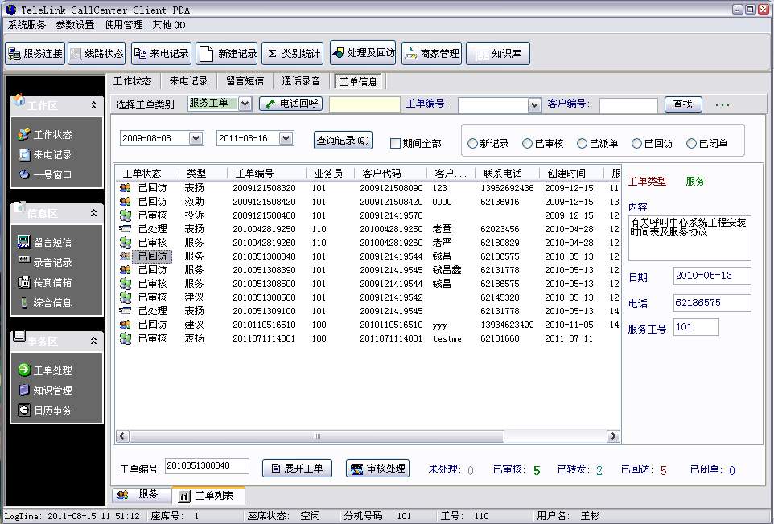
Task: Open 一号窗口 in the sidebar
Action: click(x=45, y=174)
